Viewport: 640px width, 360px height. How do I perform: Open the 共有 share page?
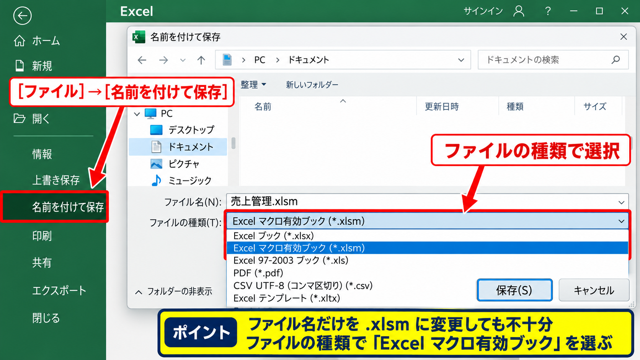pos(42,262)
